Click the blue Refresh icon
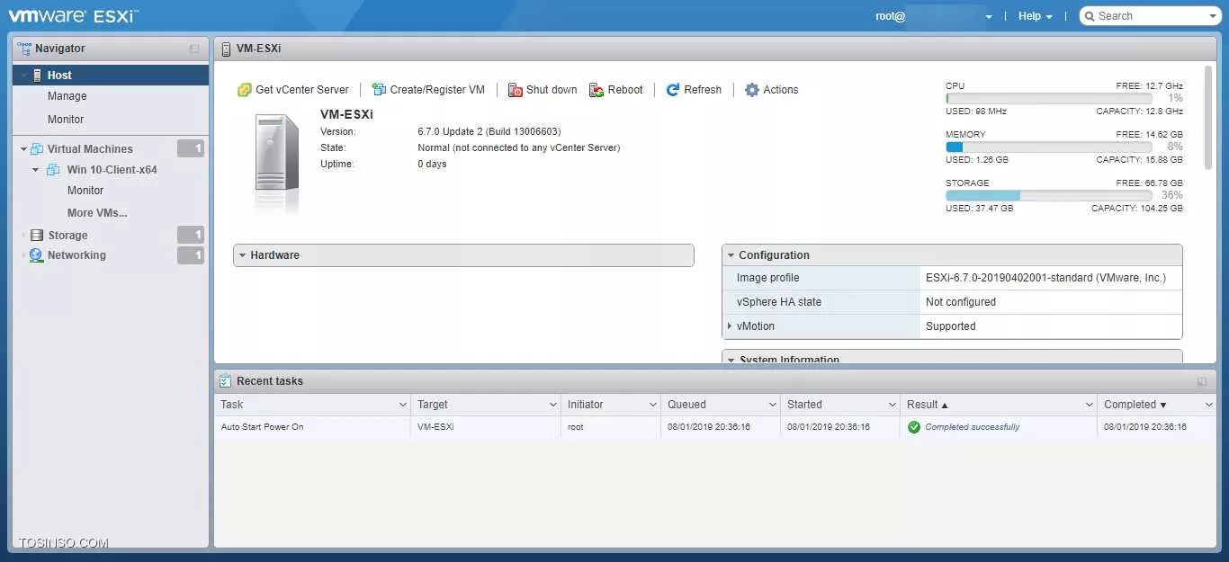1229x562 pixels. click(x=673, y=90)
